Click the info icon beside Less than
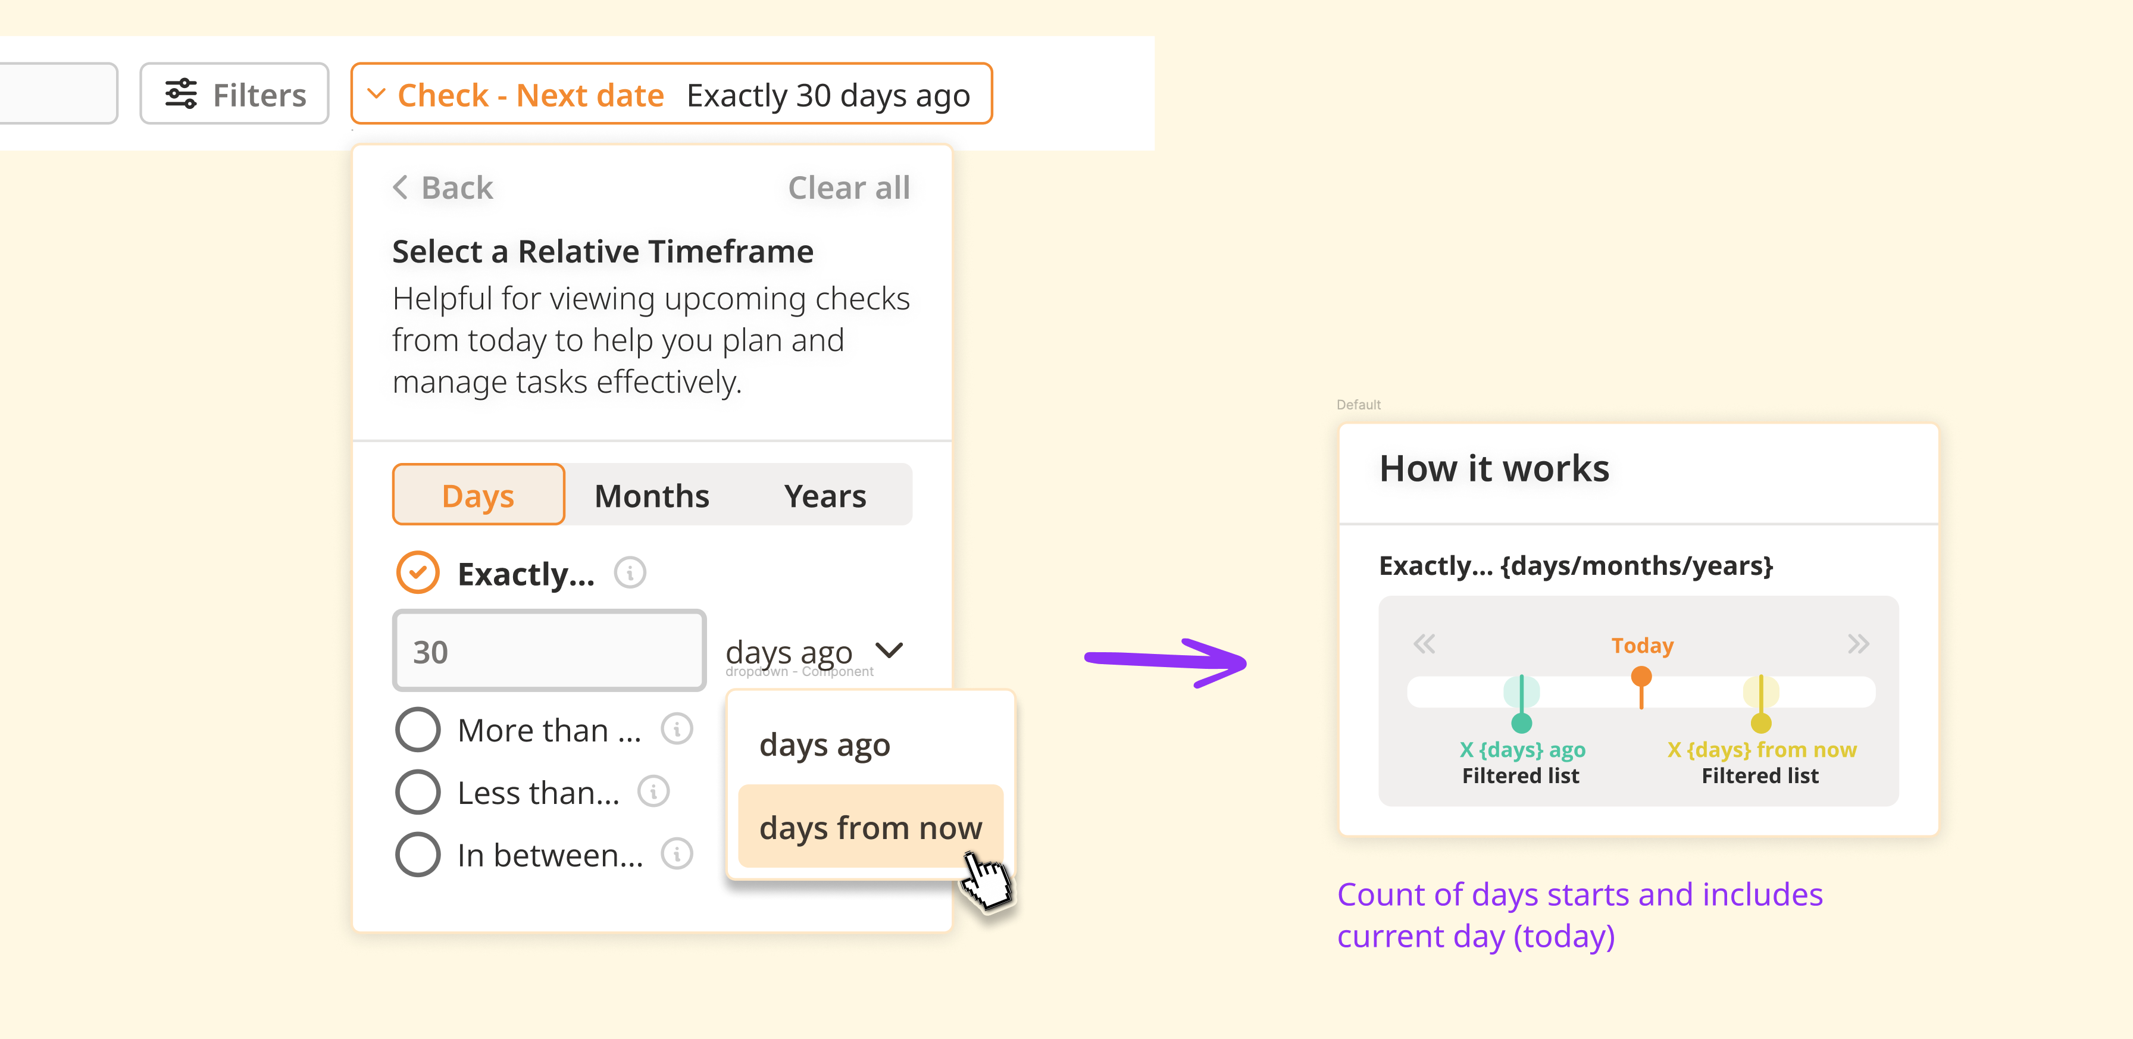The height and width of the screenshot is (1039, 2133). [653, 791]
